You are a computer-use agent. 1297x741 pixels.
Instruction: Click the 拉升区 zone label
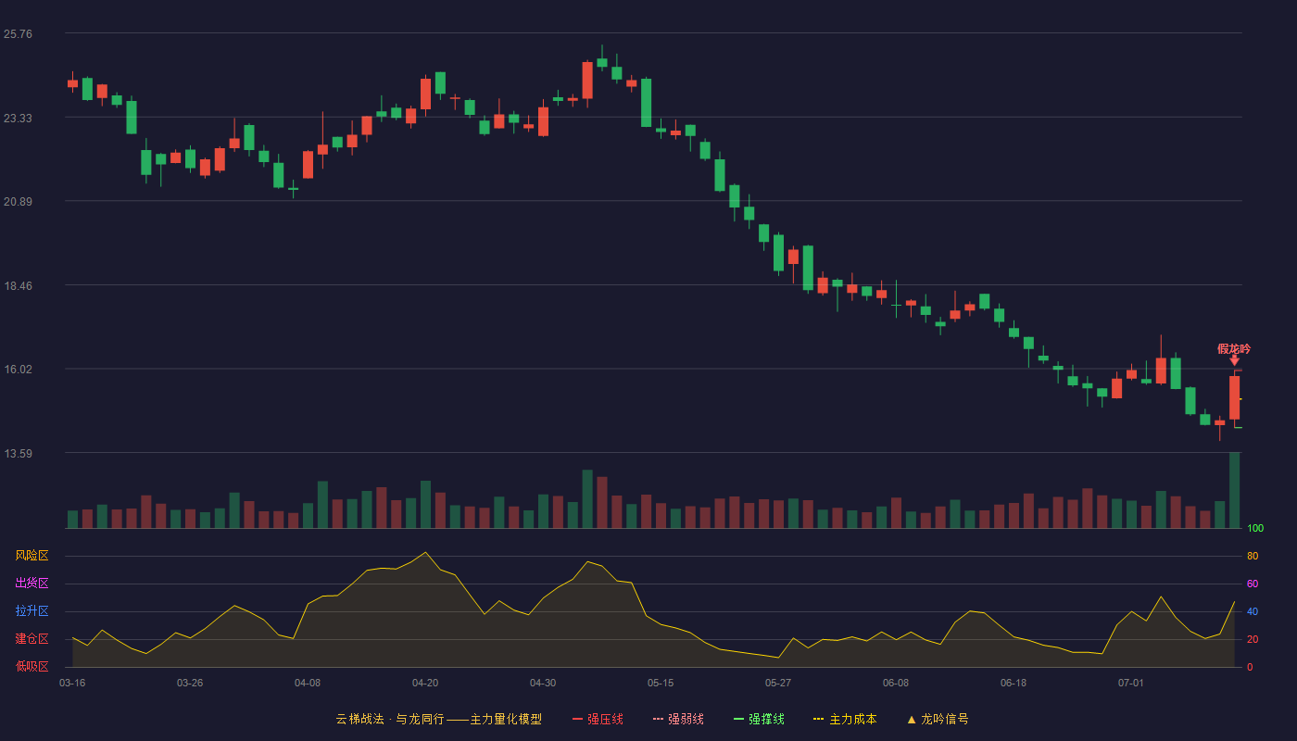pos(31,611)
